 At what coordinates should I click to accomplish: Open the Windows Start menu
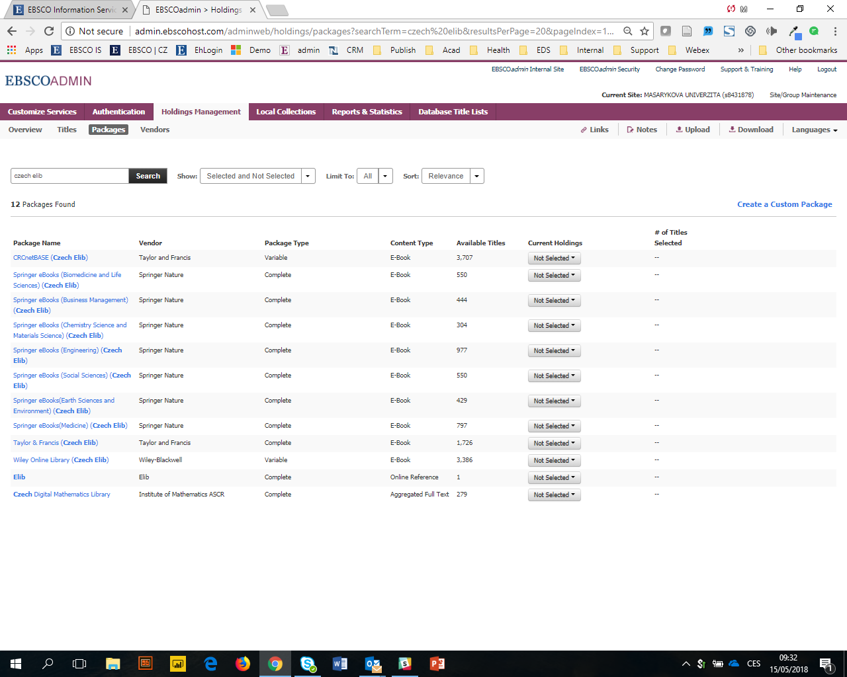(x=16, y=664)
